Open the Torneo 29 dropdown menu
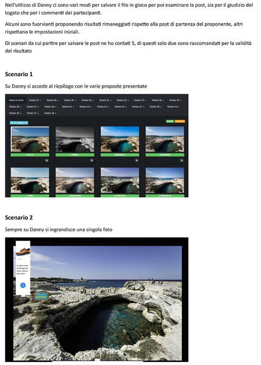Viewport: 261px width, 365px height. [175, 100]
